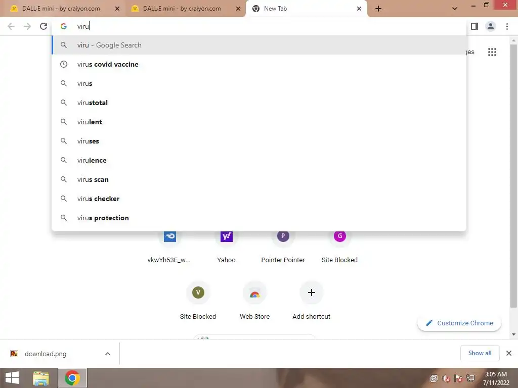
Task: Click the muted volume tray icon
Action: pyautogui.click(x=446, y=378)
